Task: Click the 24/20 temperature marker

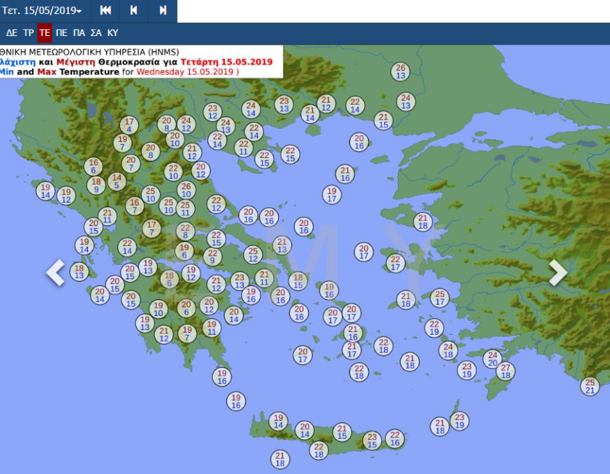Action: click(x=492, y=359)
